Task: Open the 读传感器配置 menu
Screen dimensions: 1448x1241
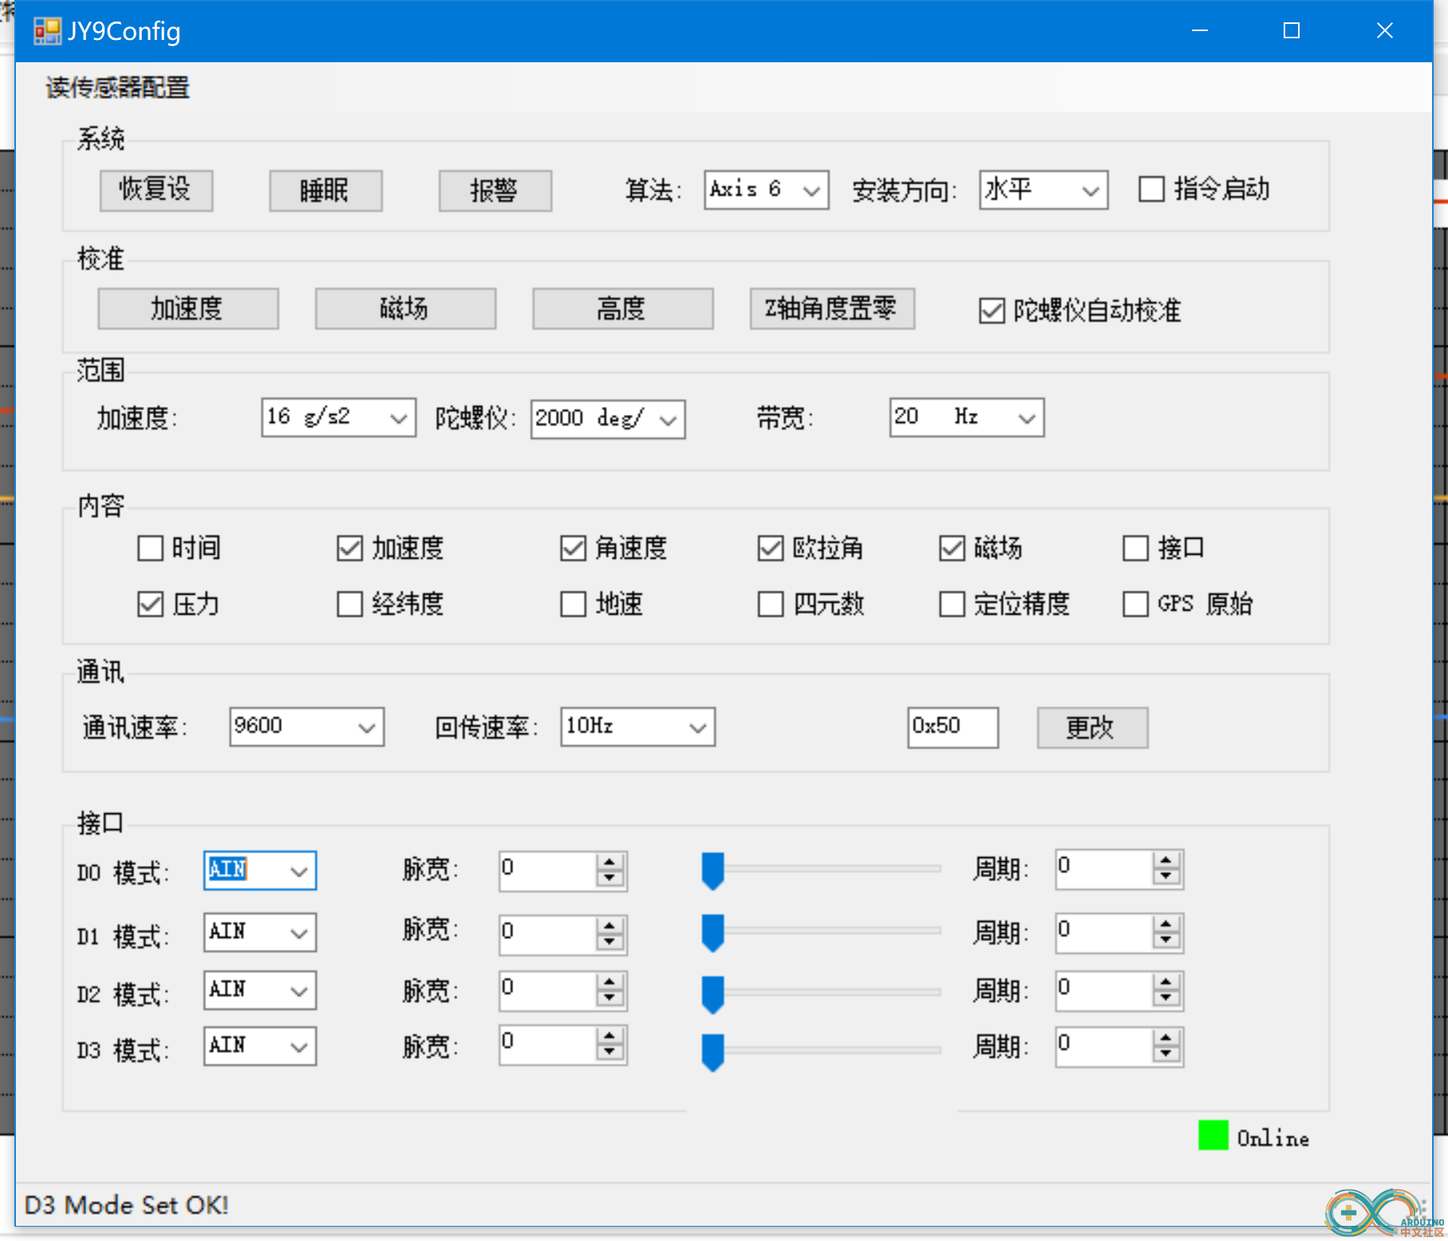Action: [117, 87]
